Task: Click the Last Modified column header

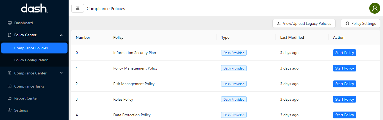Action: tap(292, 37)
